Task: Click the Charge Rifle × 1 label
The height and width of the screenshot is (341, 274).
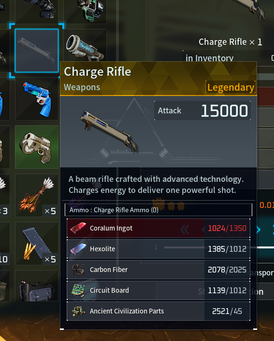Action: 230,42
